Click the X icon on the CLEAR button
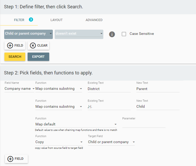 click(33, 46)
